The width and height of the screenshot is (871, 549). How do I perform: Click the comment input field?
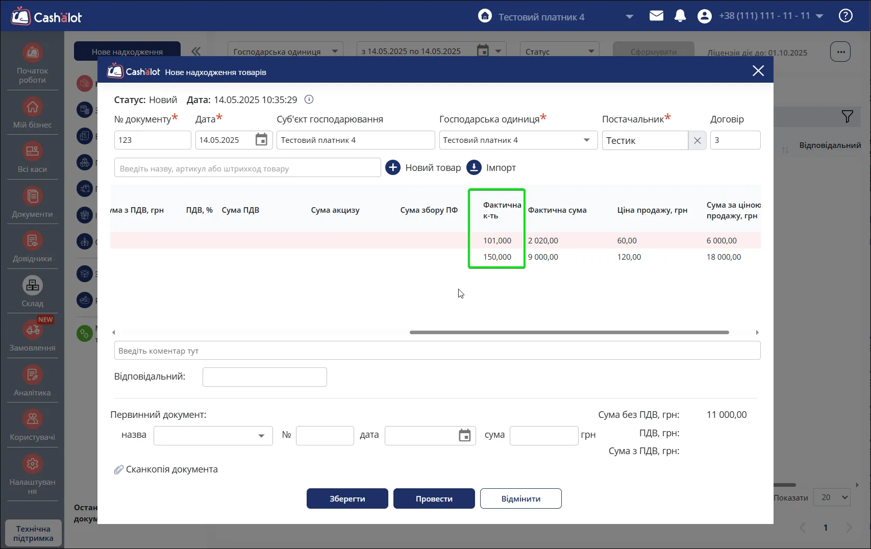click(x=437, y=351)
